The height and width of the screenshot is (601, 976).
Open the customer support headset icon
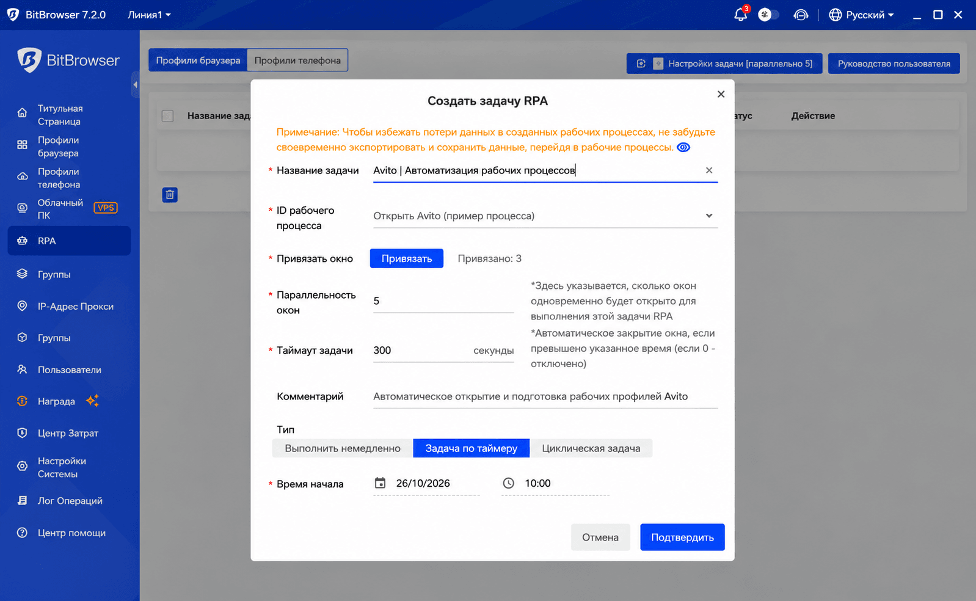tap(801, 15)
